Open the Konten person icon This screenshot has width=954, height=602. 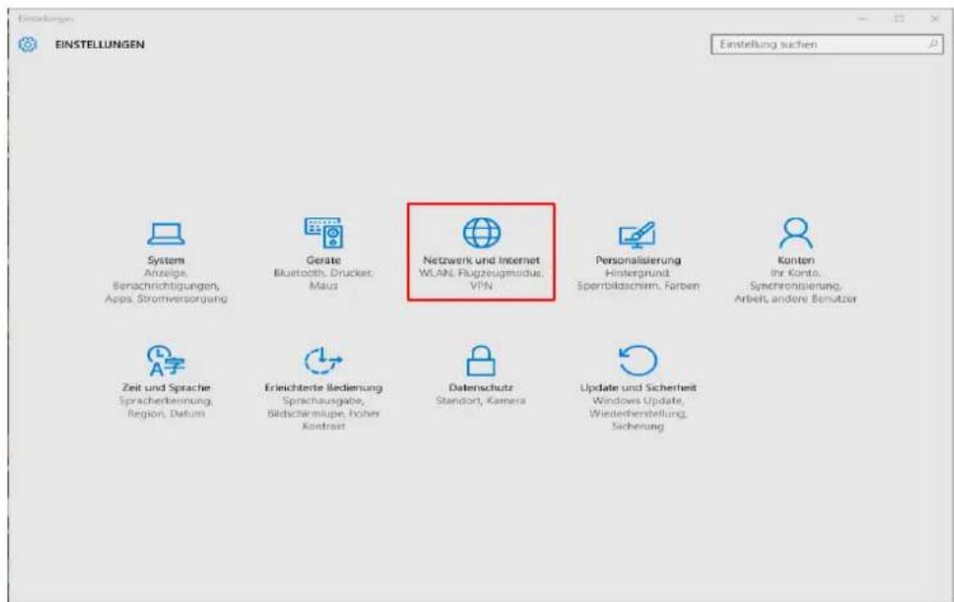click(796, 233)
